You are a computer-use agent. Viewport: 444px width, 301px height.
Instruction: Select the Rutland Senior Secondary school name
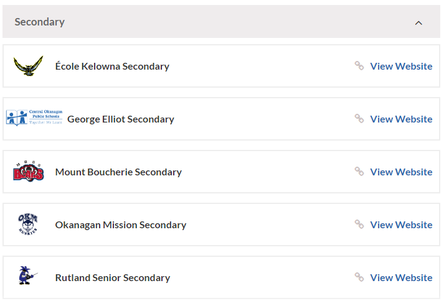(113, 277)
